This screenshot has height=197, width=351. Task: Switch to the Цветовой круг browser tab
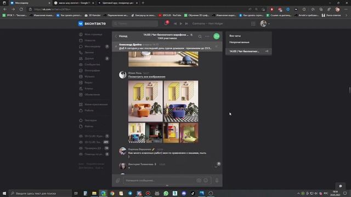[x=118, y=3]
